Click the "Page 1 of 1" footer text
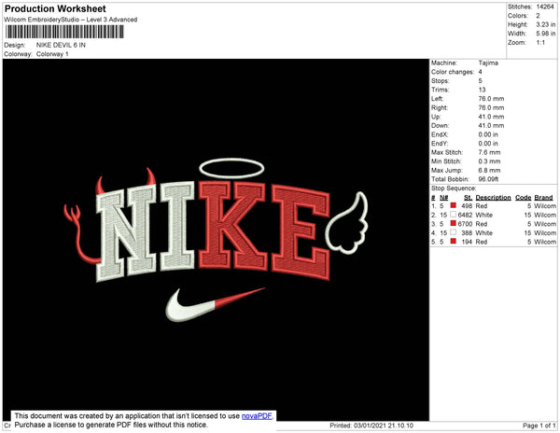 click(539, 426)
